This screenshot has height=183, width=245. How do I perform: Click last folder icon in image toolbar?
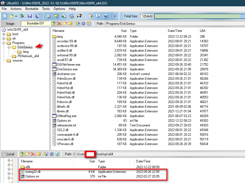tap(89, 24)
